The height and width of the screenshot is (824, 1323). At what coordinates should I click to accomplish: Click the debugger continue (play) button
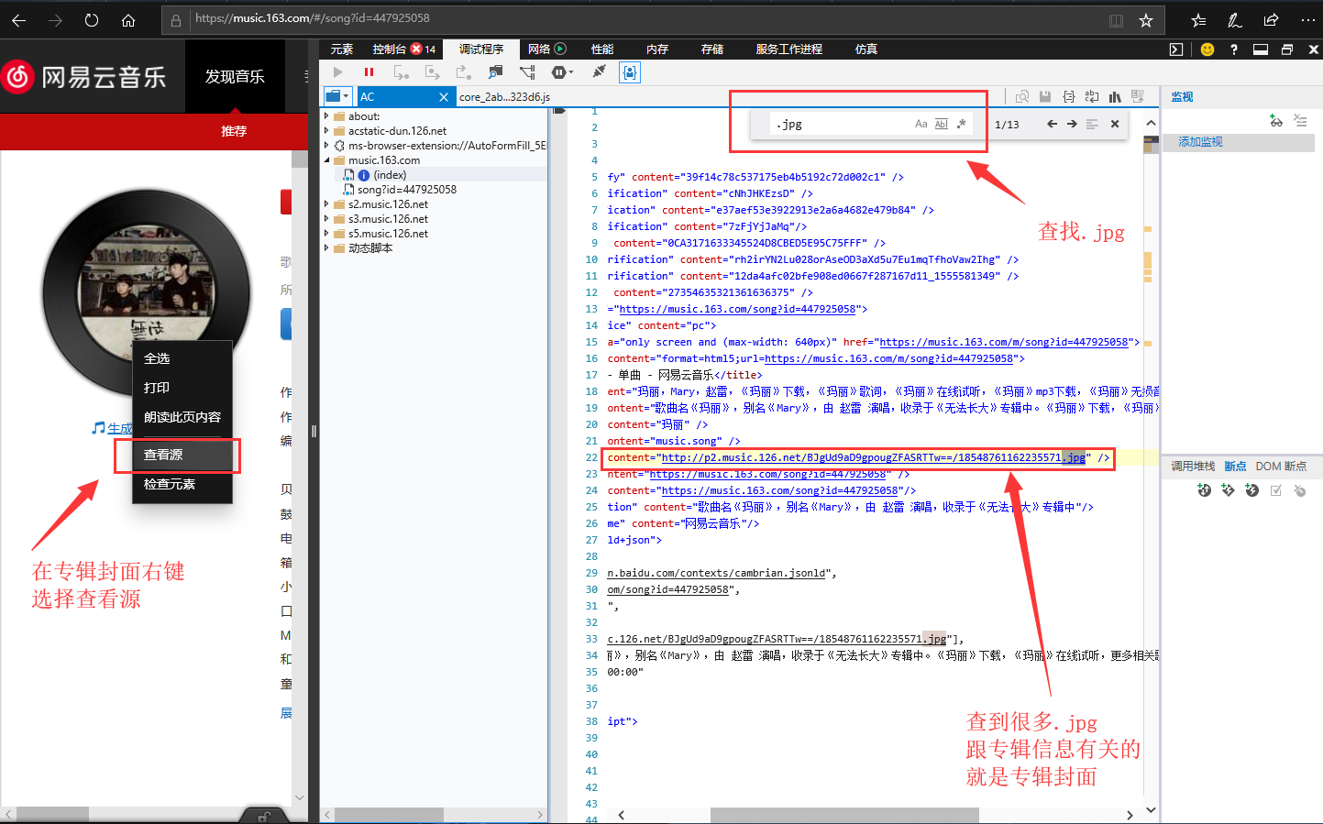coord(338,71)
